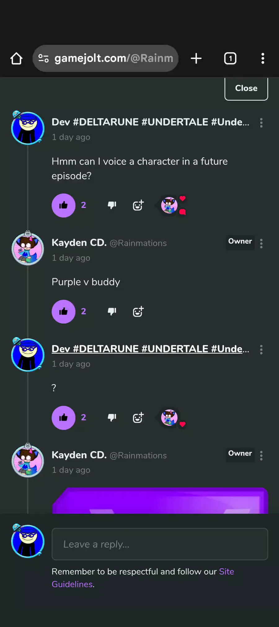Open underlined Dev #DELTARUNE profile link
Screen dimensions: 279x627
click(150, 349)
